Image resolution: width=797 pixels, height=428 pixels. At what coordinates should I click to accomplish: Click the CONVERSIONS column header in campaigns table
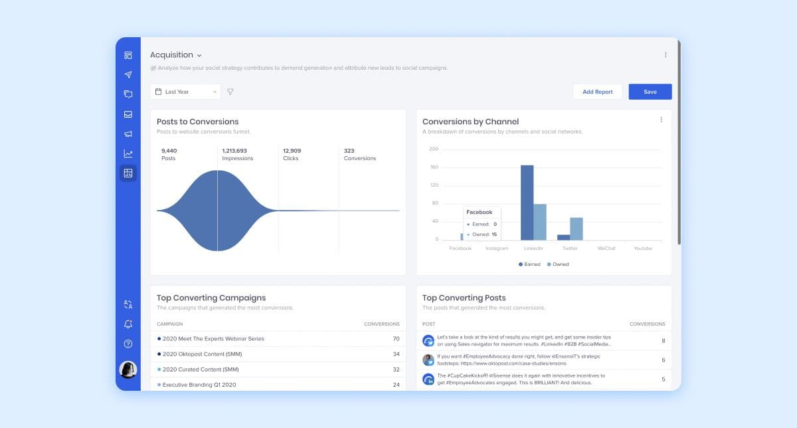click(x=382, y=324)
